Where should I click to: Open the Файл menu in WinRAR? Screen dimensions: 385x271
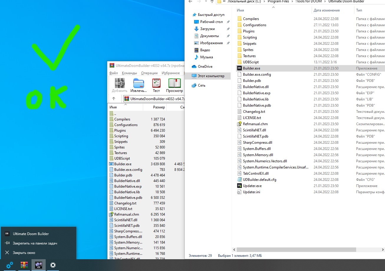coord(113,73)
